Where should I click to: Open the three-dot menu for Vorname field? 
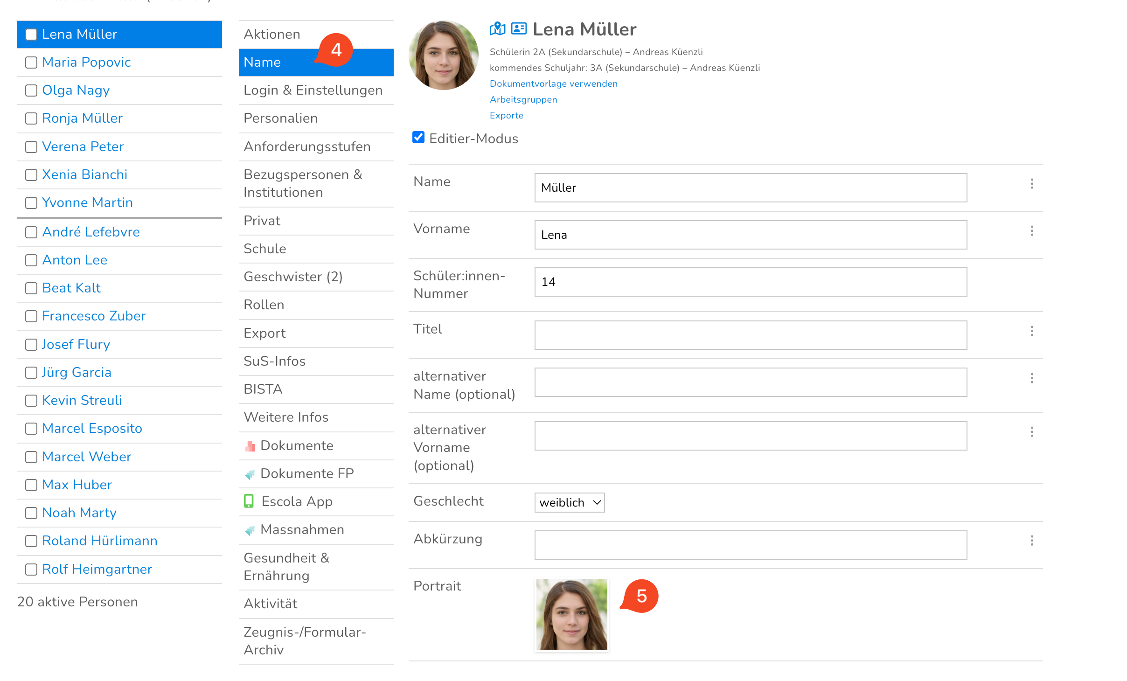pos(1032,231)
